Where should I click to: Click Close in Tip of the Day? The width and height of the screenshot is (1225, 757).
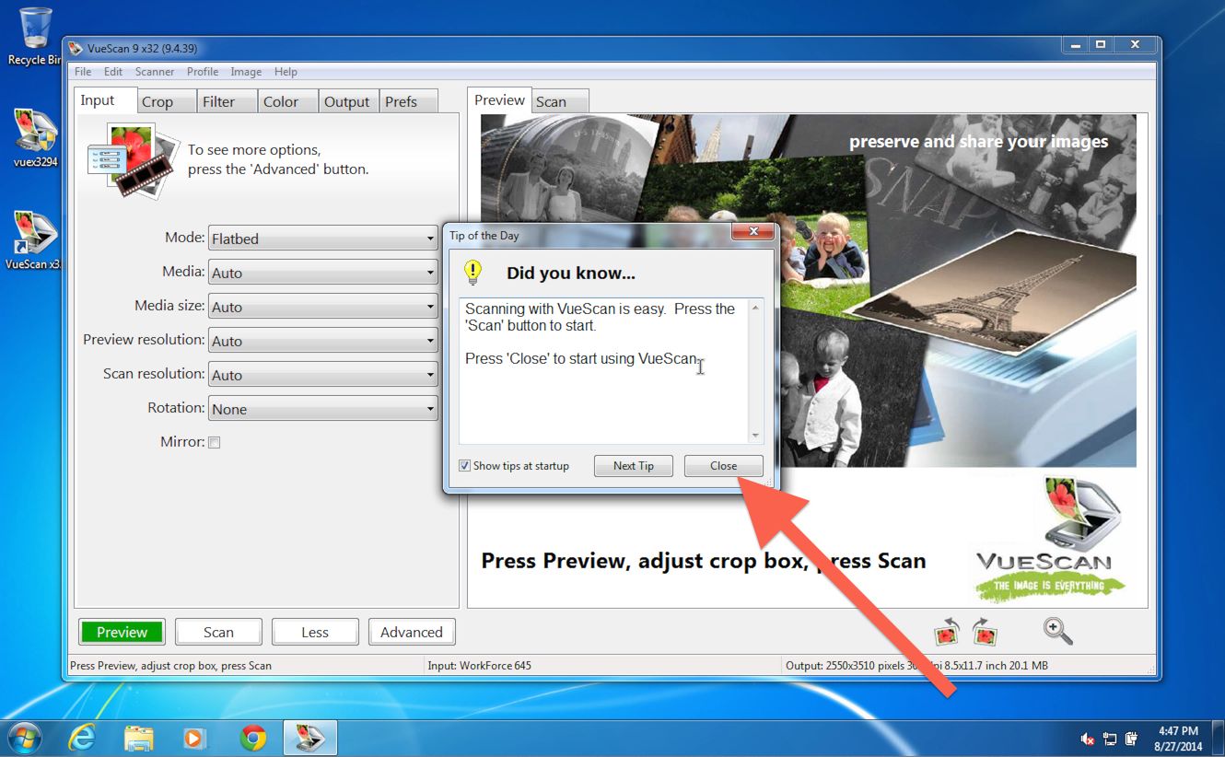(723, 466)
